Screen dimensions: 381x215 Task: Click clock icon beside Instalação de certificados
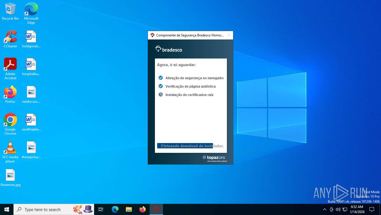161,95
